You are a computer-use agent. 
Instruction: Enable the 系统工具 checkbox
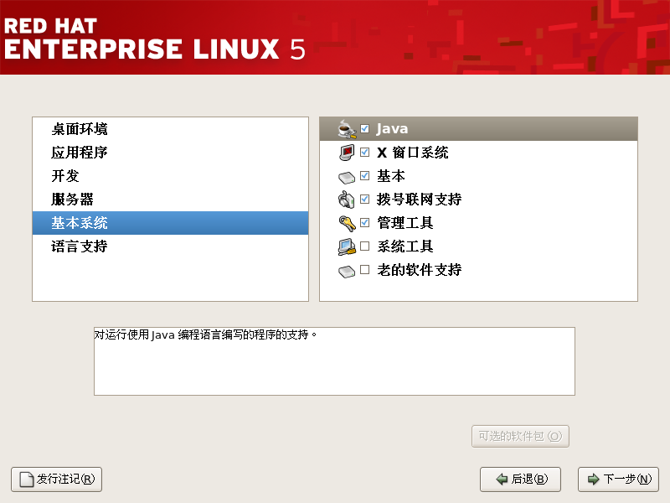tap(364, 246)
